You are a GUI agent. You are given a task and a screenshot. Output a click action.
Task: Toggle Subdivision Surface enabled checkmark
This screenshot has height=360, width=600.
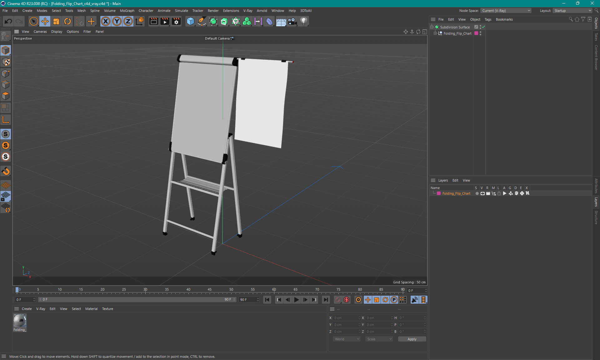point(483,27)
